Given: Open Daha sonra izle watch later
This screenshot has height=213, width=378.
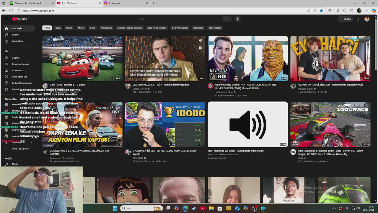Looking at the screenshot, I should click(19, 77).
